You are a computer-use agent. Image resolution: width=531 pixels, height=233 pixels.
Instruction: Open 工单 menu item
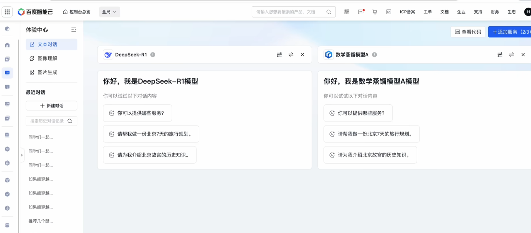coord(428,12)
